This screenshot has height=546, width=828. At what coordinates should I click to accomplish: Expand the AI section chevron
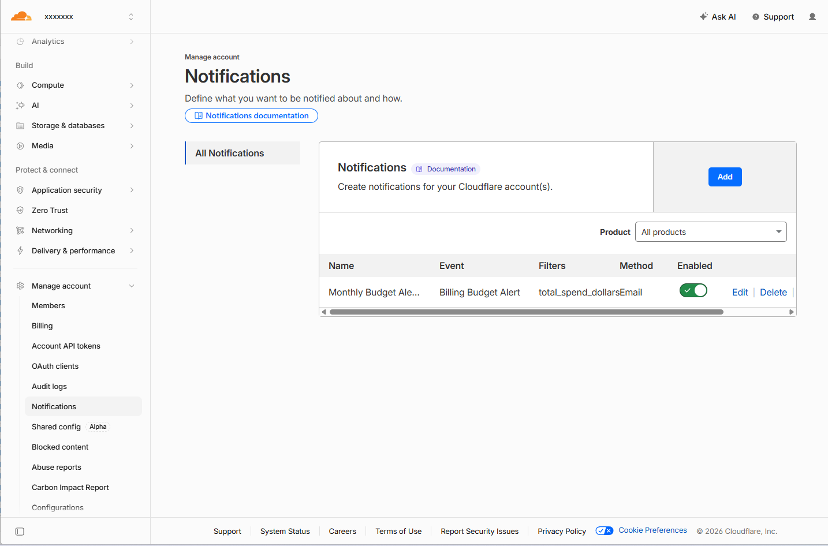[x=132, y=106]
